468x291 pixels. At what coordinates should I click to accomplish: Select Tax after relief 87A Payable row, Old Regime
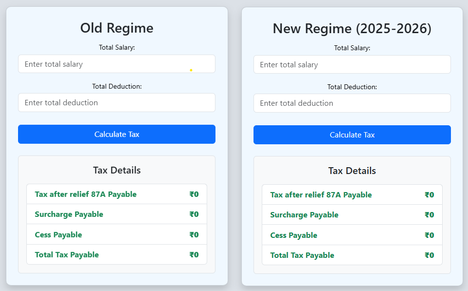(117, 194)
